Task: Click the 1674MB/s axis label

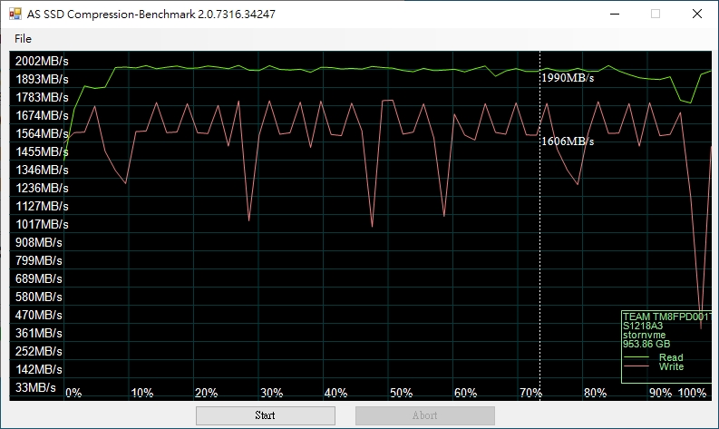Action: tap(42, 115)
